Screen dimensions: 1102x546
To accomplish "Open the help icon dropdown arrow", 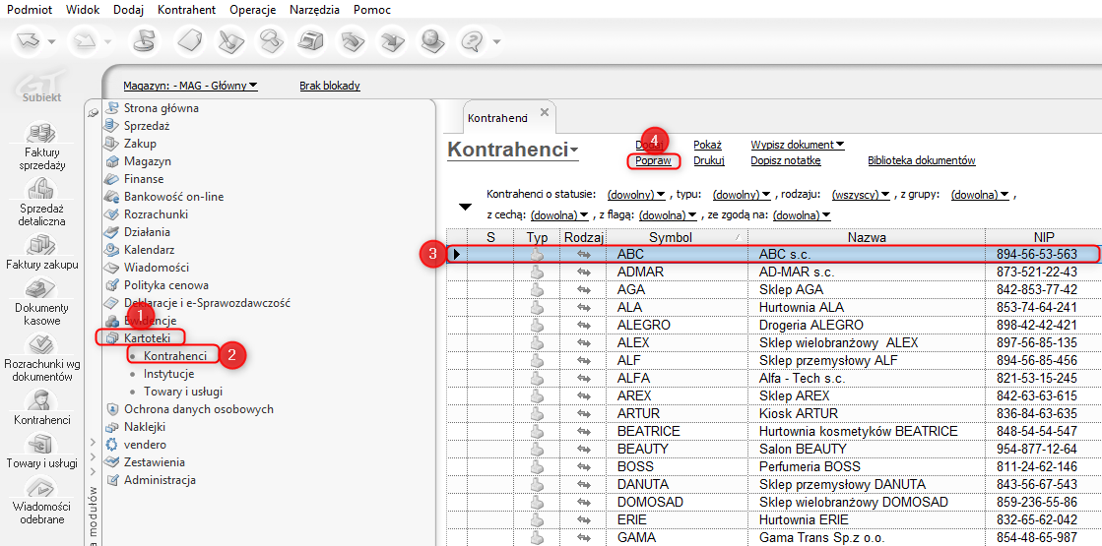I will coord(496,43).
